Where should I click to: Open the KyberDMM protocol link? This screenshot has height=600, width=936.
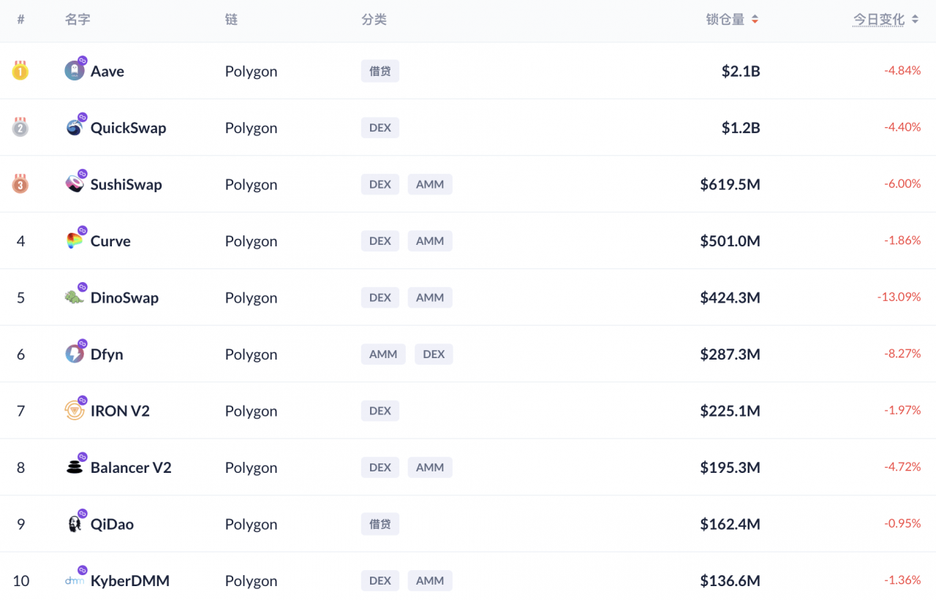(130, 581)
